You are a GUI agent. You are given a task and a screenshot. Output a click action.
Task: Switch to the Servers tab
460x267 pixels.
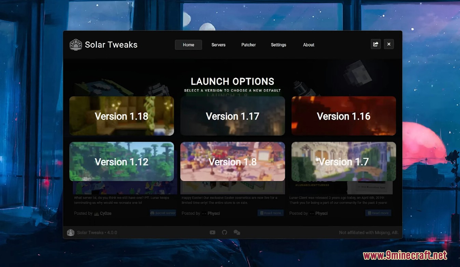click(218, 45)
